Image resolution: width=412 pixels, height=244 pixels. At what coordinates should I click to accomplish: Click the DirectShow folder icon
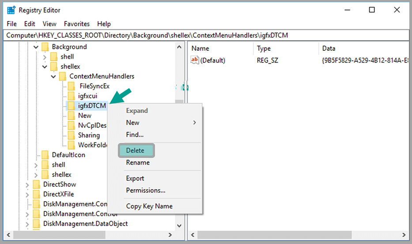tap(36, 184)
